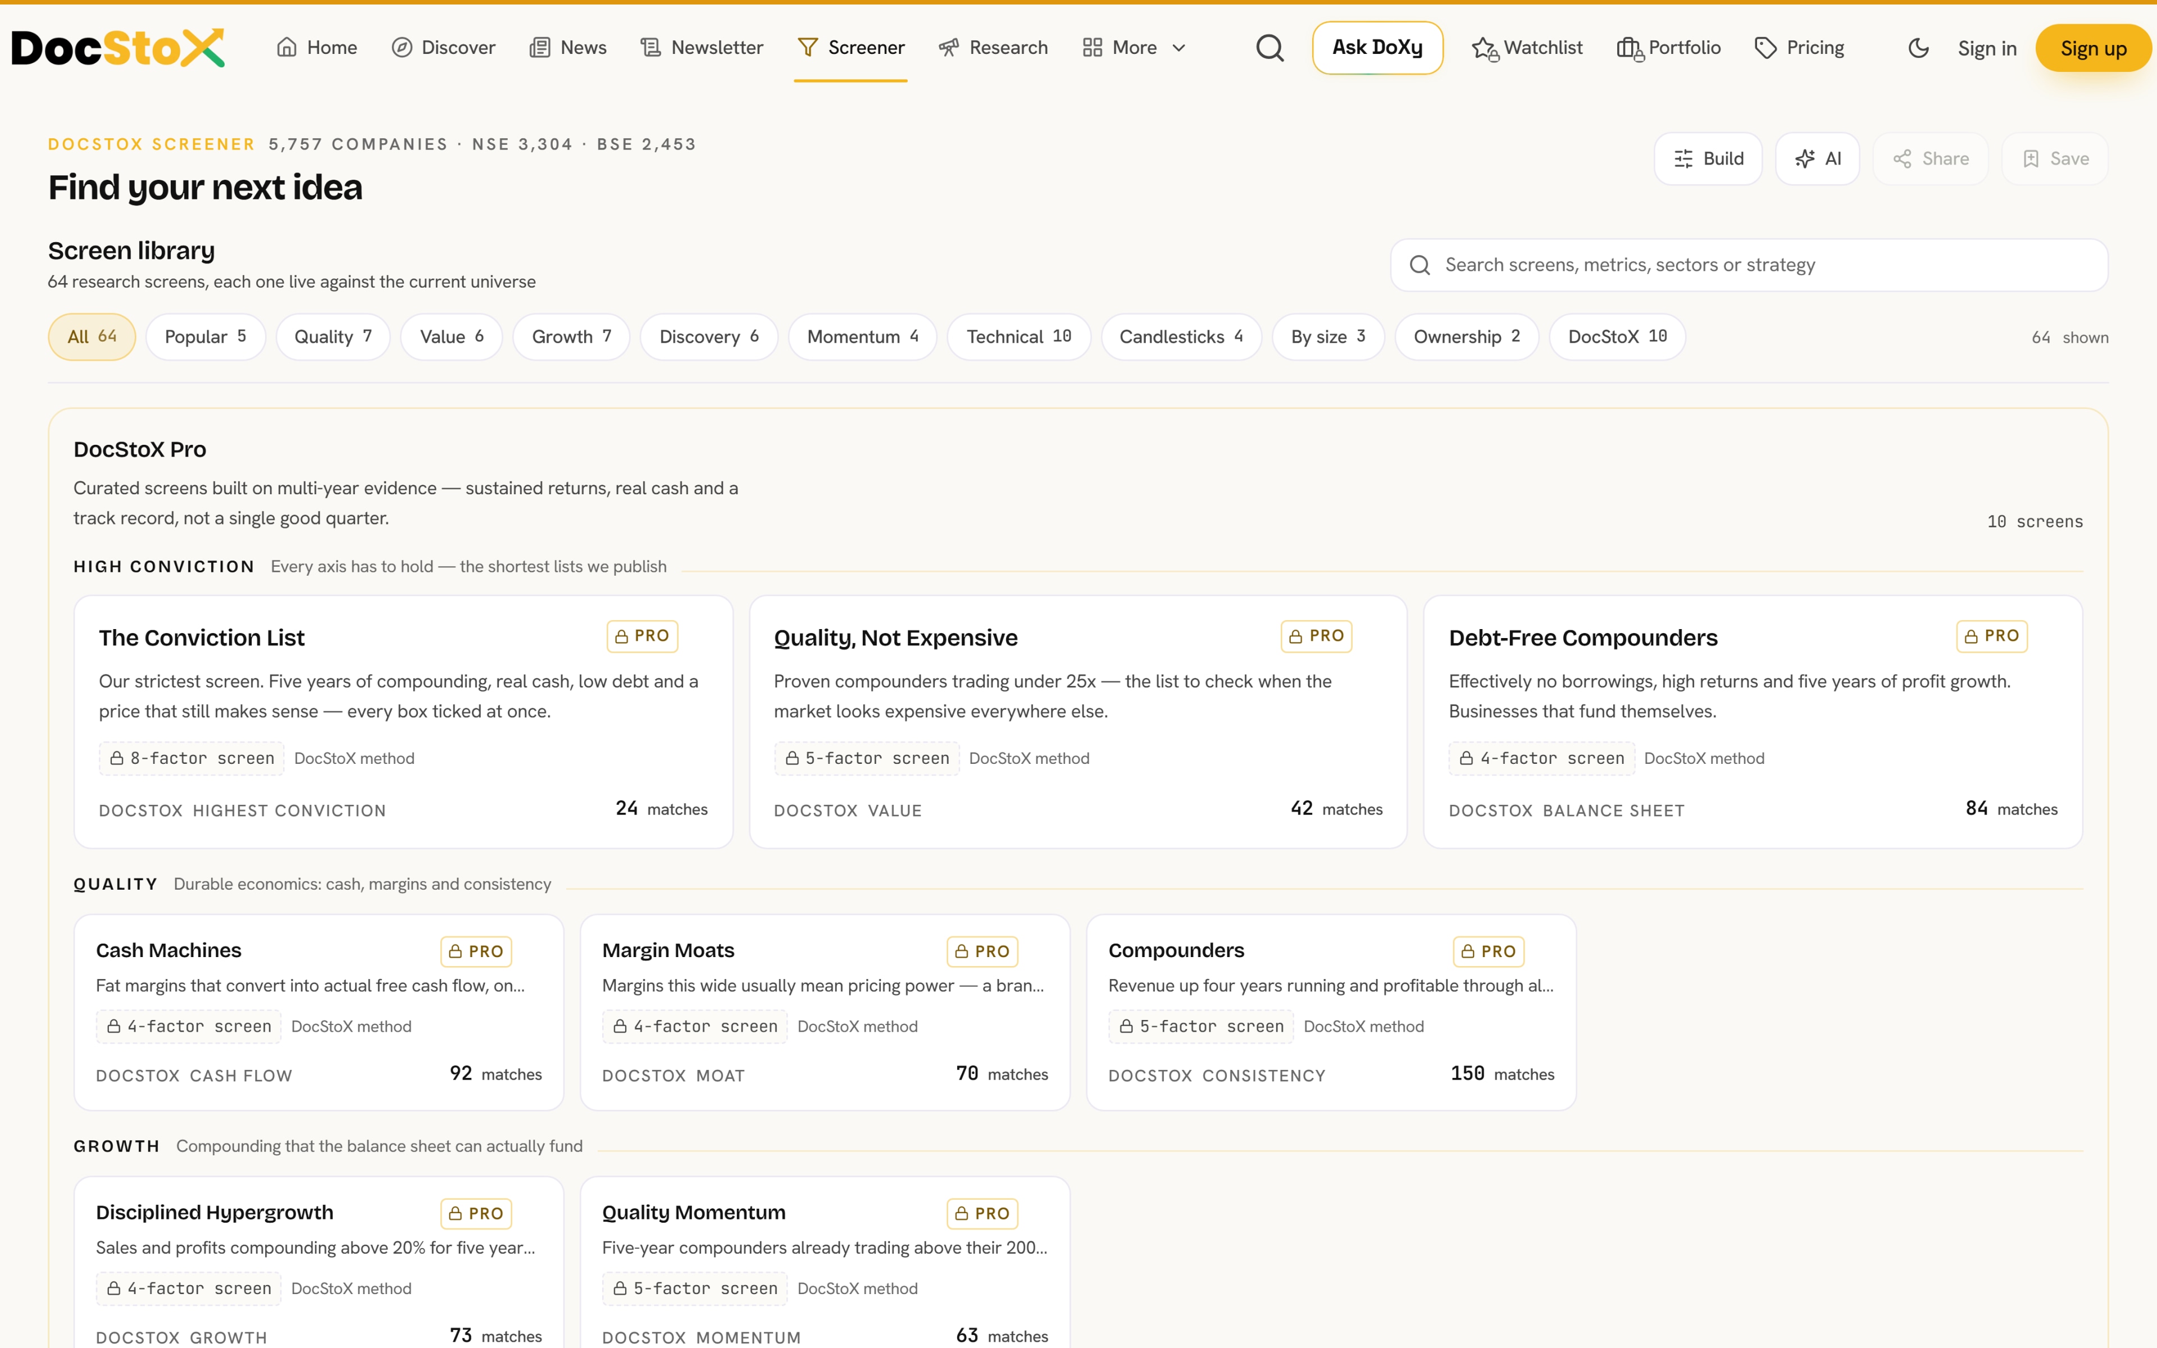
Task: Open The Conviction List screen title
Action: coord(202,637)
